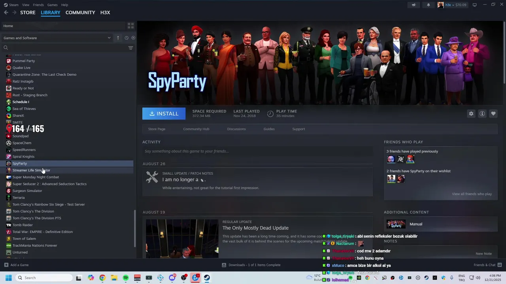The width and height of the screenshot is (506, 284).
Task: Open the h3x account balance dropdown
Action: click(456, 5)
